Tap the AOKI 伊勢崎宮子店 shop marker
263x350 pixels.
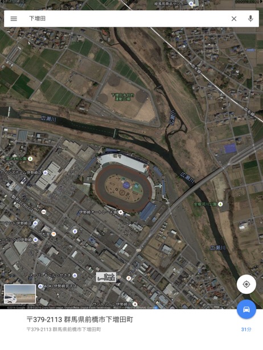point(40,286)
